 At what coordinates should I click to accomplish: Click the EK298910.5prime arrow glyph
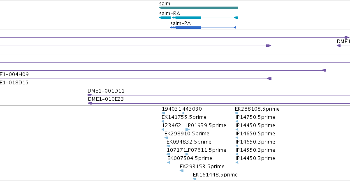[166, 138]
